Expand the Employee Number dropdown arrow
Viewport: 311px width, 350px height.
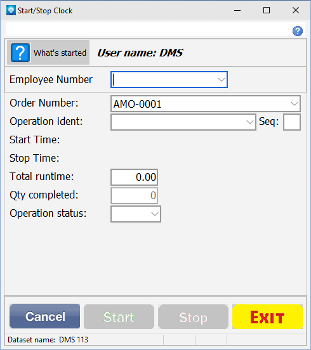pyautogui.click(x=221, y=79)
